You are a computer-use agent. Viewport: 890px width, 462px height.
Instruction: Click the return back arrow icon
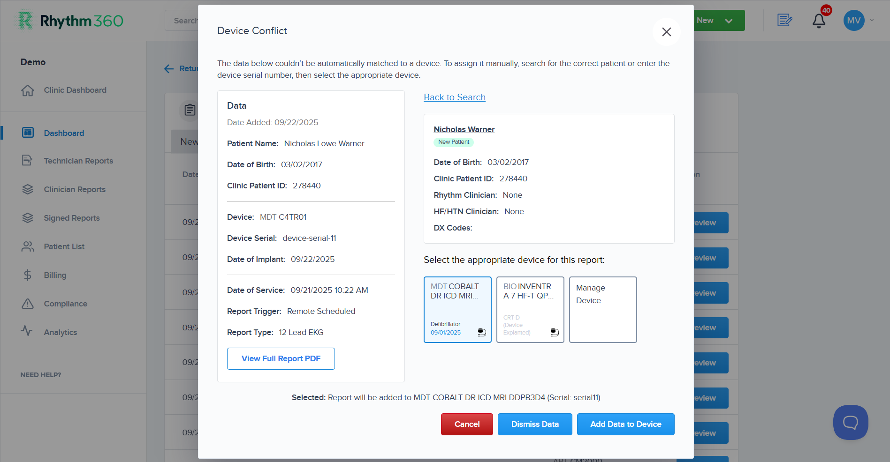169,69
